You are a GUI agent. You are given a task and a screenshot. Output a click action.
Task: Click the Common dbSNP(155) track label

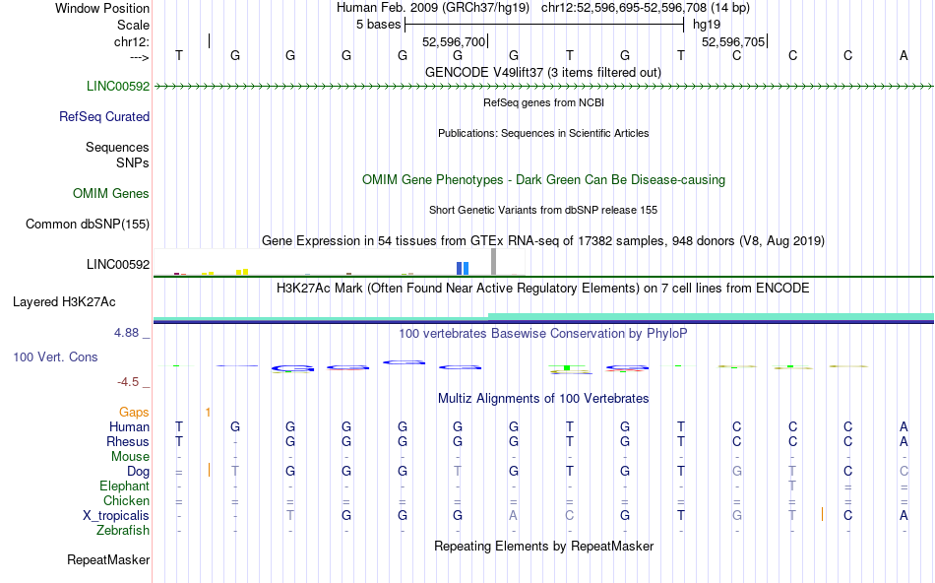(87, 224)
